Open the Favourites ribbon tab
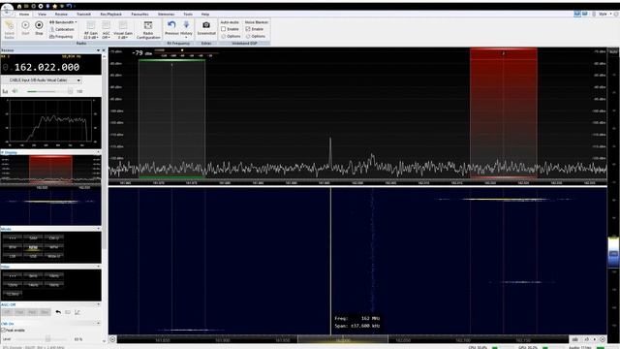 pos(139,14)
